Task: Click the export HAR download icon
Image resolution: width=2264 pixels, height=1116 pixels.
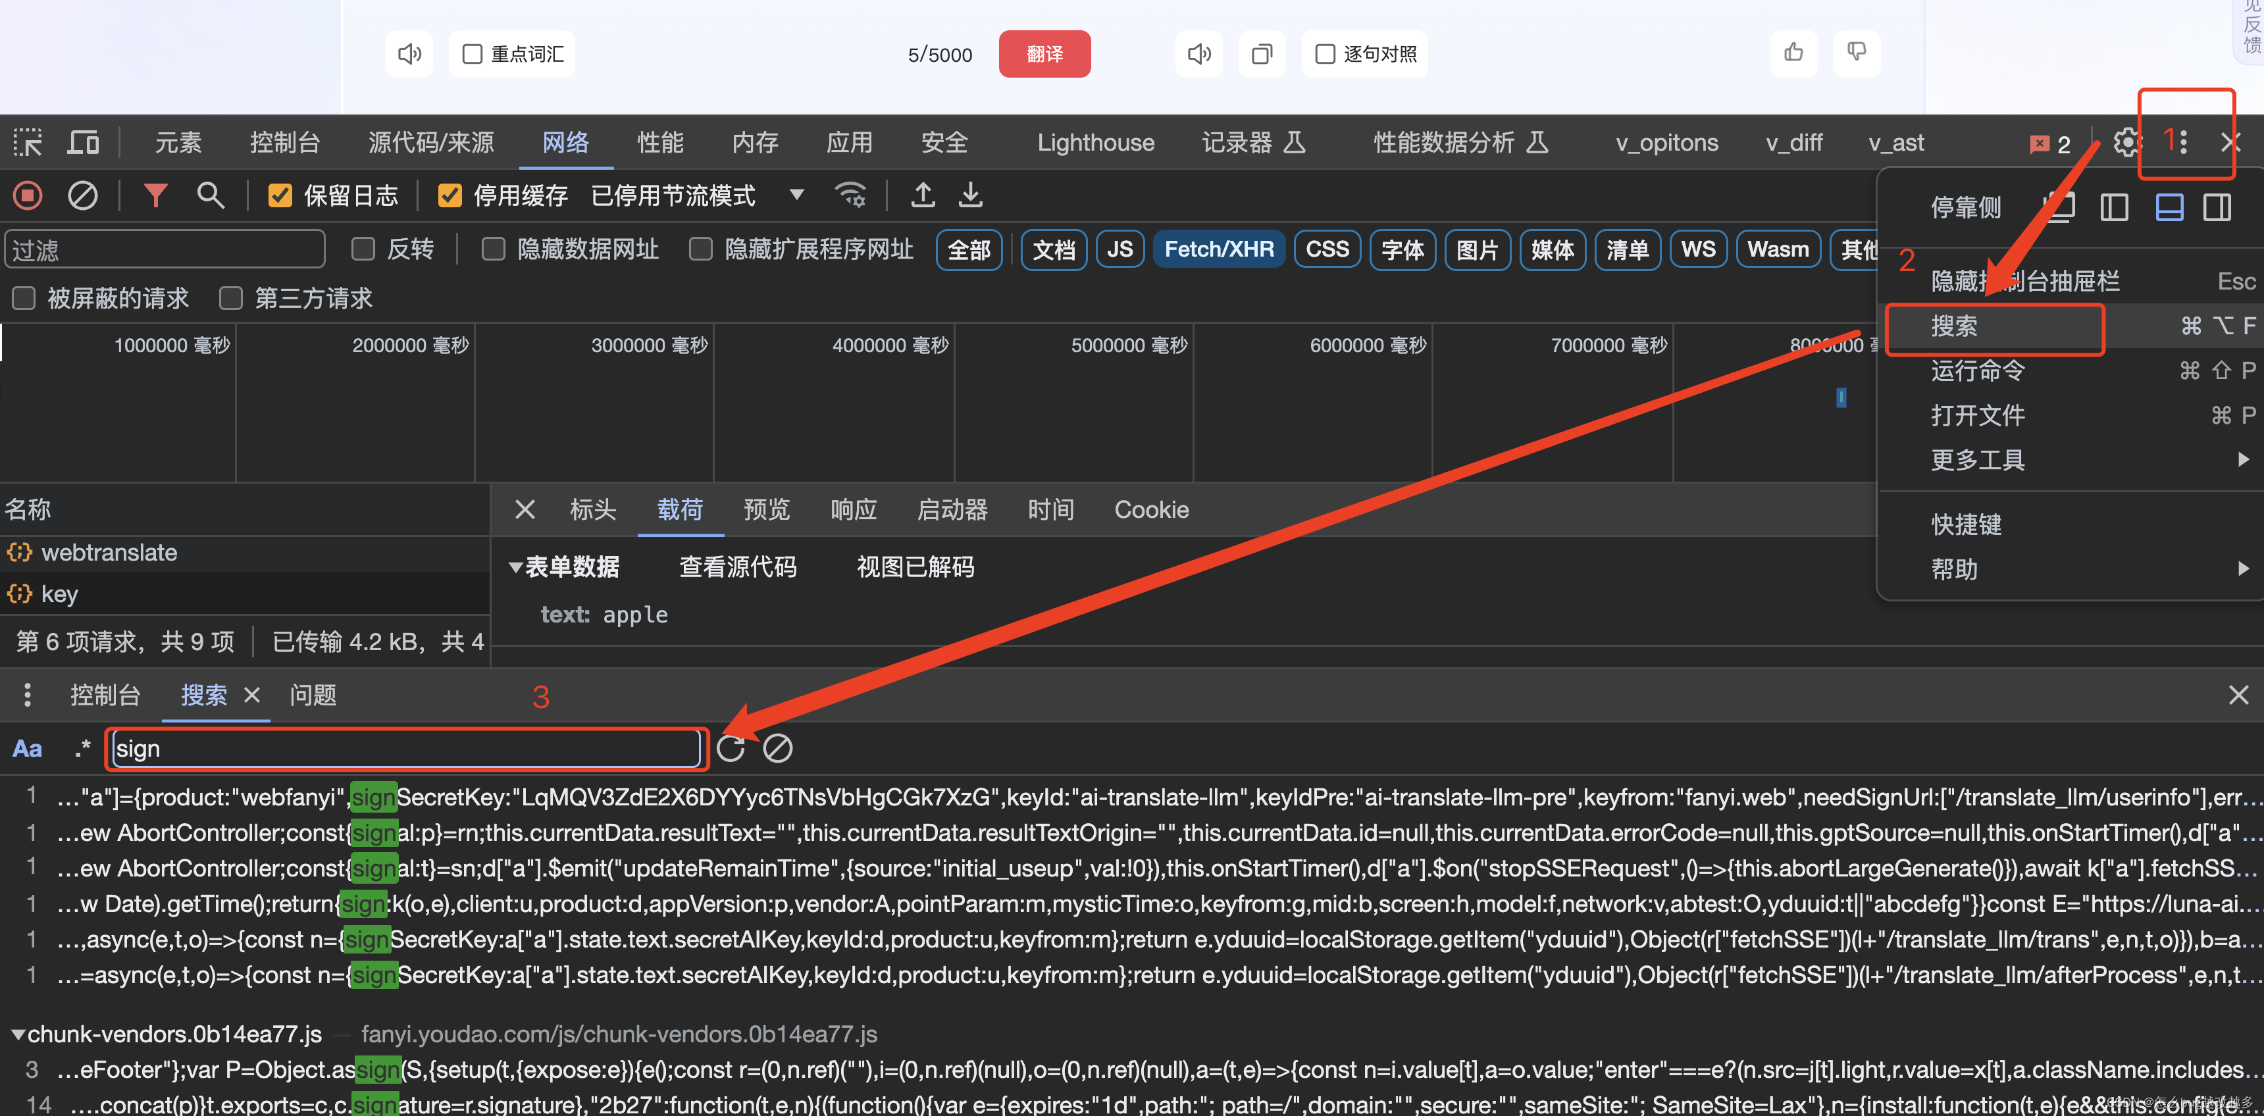Action: point(970,195)
